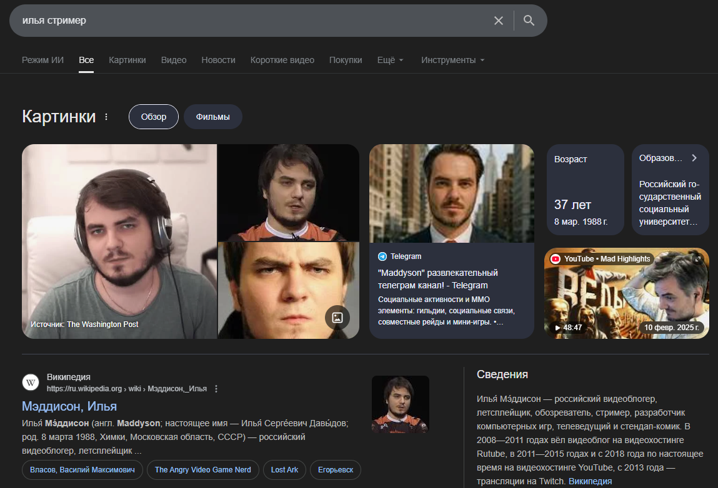The width and height of the screenshot is (718, 488).
Task: Switch to the Картинки tab
Action: point(127,60)
